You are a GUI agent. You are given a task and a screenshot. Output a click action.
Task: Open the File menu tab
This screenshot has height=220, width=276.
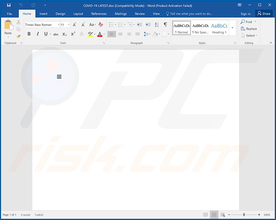[x=9, y=14]
